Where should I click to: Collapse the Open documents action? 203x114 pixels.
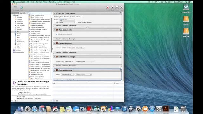point(54,30)
